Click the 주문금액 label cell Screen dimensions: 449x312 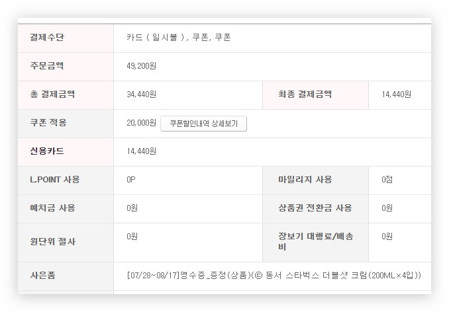pos(48,65)
